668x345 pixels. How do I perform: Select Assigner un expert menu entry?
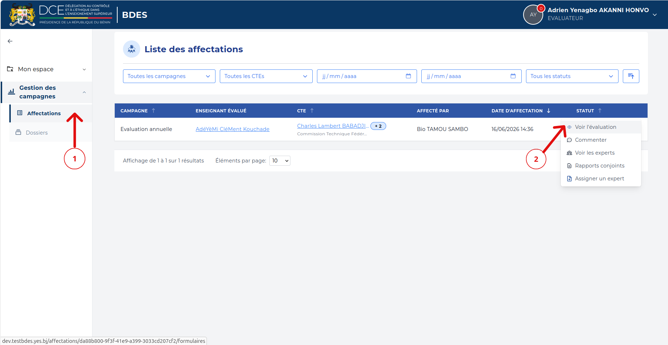[x=601, y=179]
